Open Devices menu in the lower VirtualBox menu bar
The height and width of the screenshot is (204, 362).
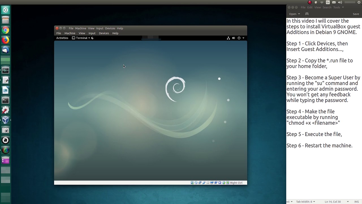click(x=104, y=33)
